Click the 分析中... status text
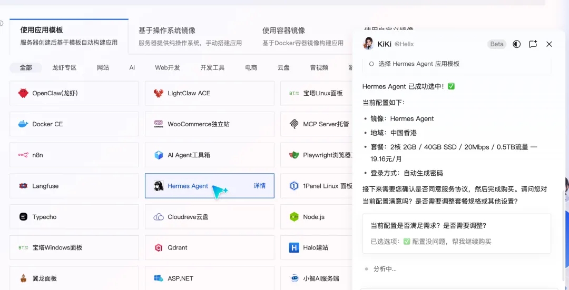The width and height of the screenshot is (569, 290). pos(385,269)
